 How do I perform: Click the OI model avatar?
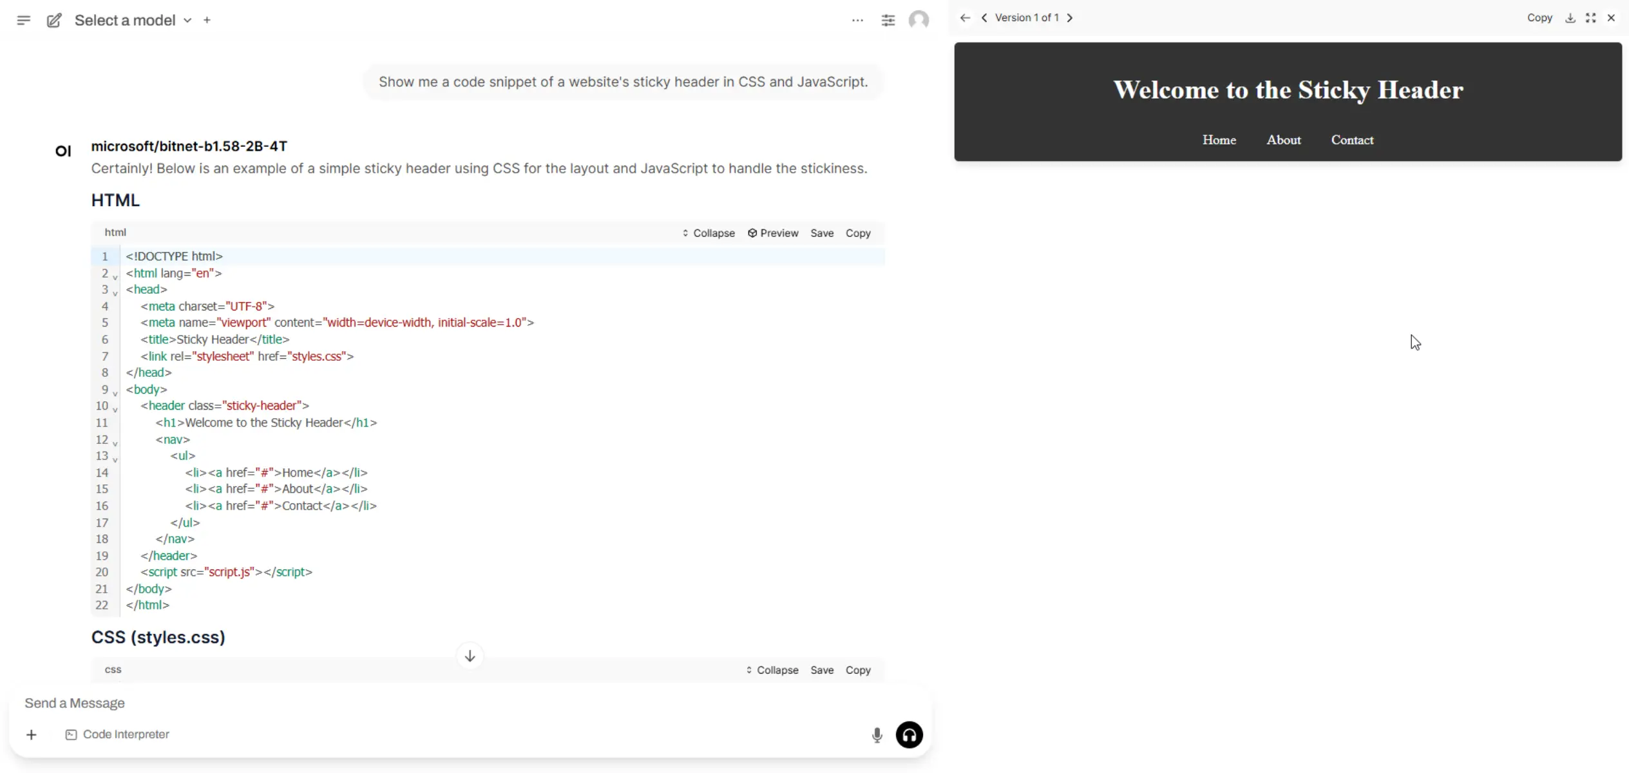tap(63, 151)
